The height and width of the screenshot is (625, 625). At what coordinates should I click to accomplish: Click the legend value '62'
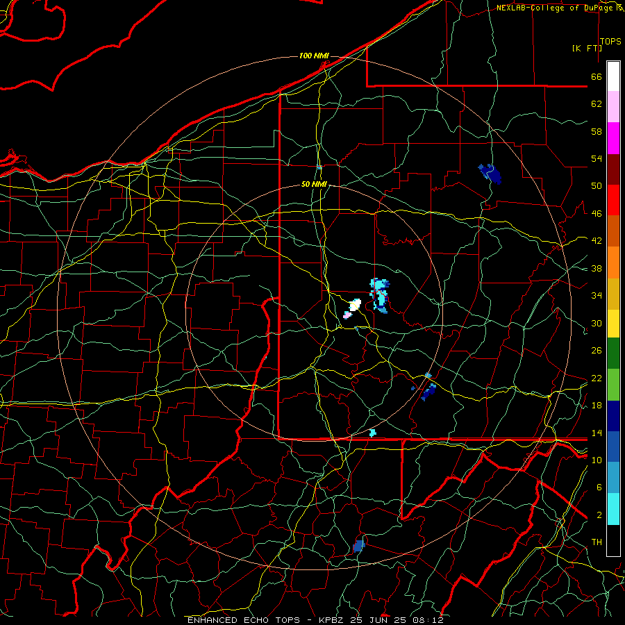[x=597, y=104]
